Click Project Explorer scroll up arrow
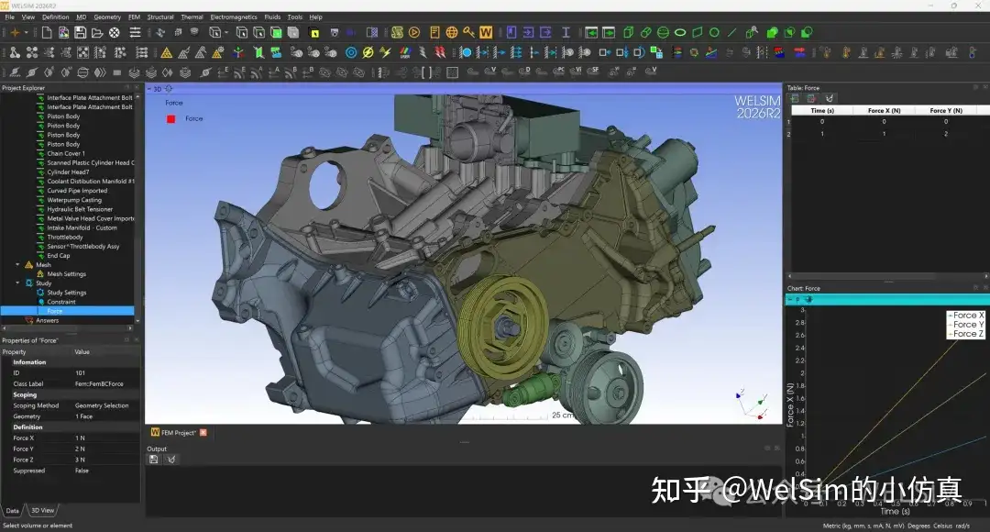This screenshot has height=532, width=990. 137,97
